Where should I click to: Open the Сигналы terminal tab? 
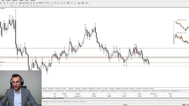pos(53,102)
